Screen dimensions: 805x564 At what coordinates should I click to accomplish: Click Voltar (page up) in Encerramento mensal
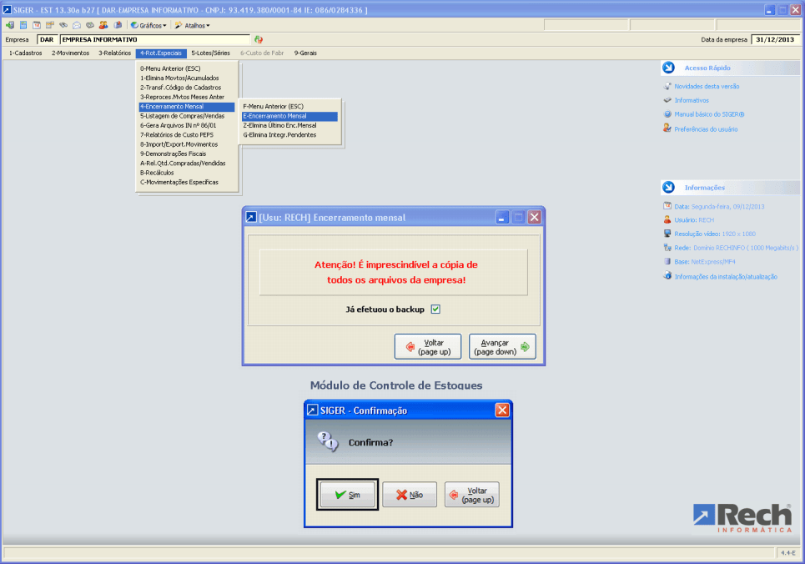(x=428, y=347)
